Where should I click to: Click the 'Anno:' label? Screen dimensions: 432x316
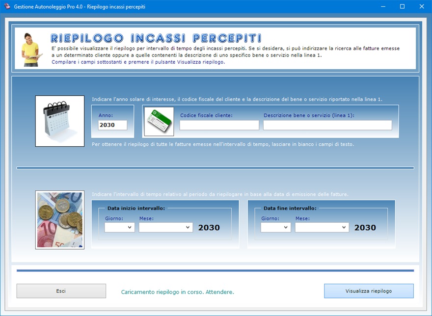pyautogui.click(x=106, y=115)
